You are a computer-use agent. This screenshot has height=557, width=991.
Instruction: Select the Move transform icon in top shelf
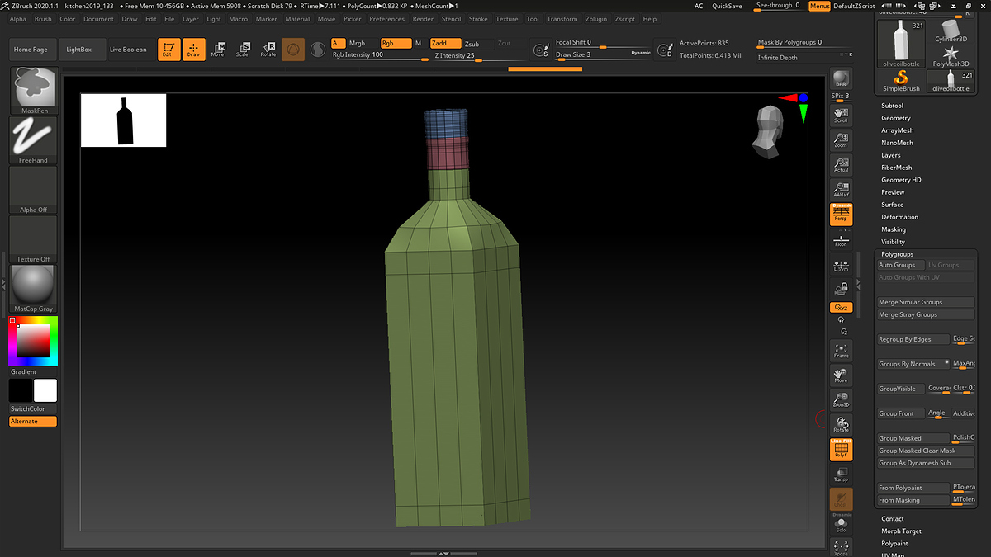[x=218, y=50]
